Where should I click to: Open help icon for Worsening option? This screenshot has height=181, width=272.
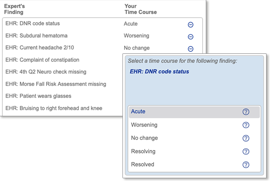[246, 125]
